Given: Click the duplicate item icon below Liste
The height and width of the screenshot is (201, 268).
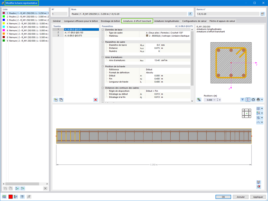Looking at the screenshot, I should (x=11, y=188).
